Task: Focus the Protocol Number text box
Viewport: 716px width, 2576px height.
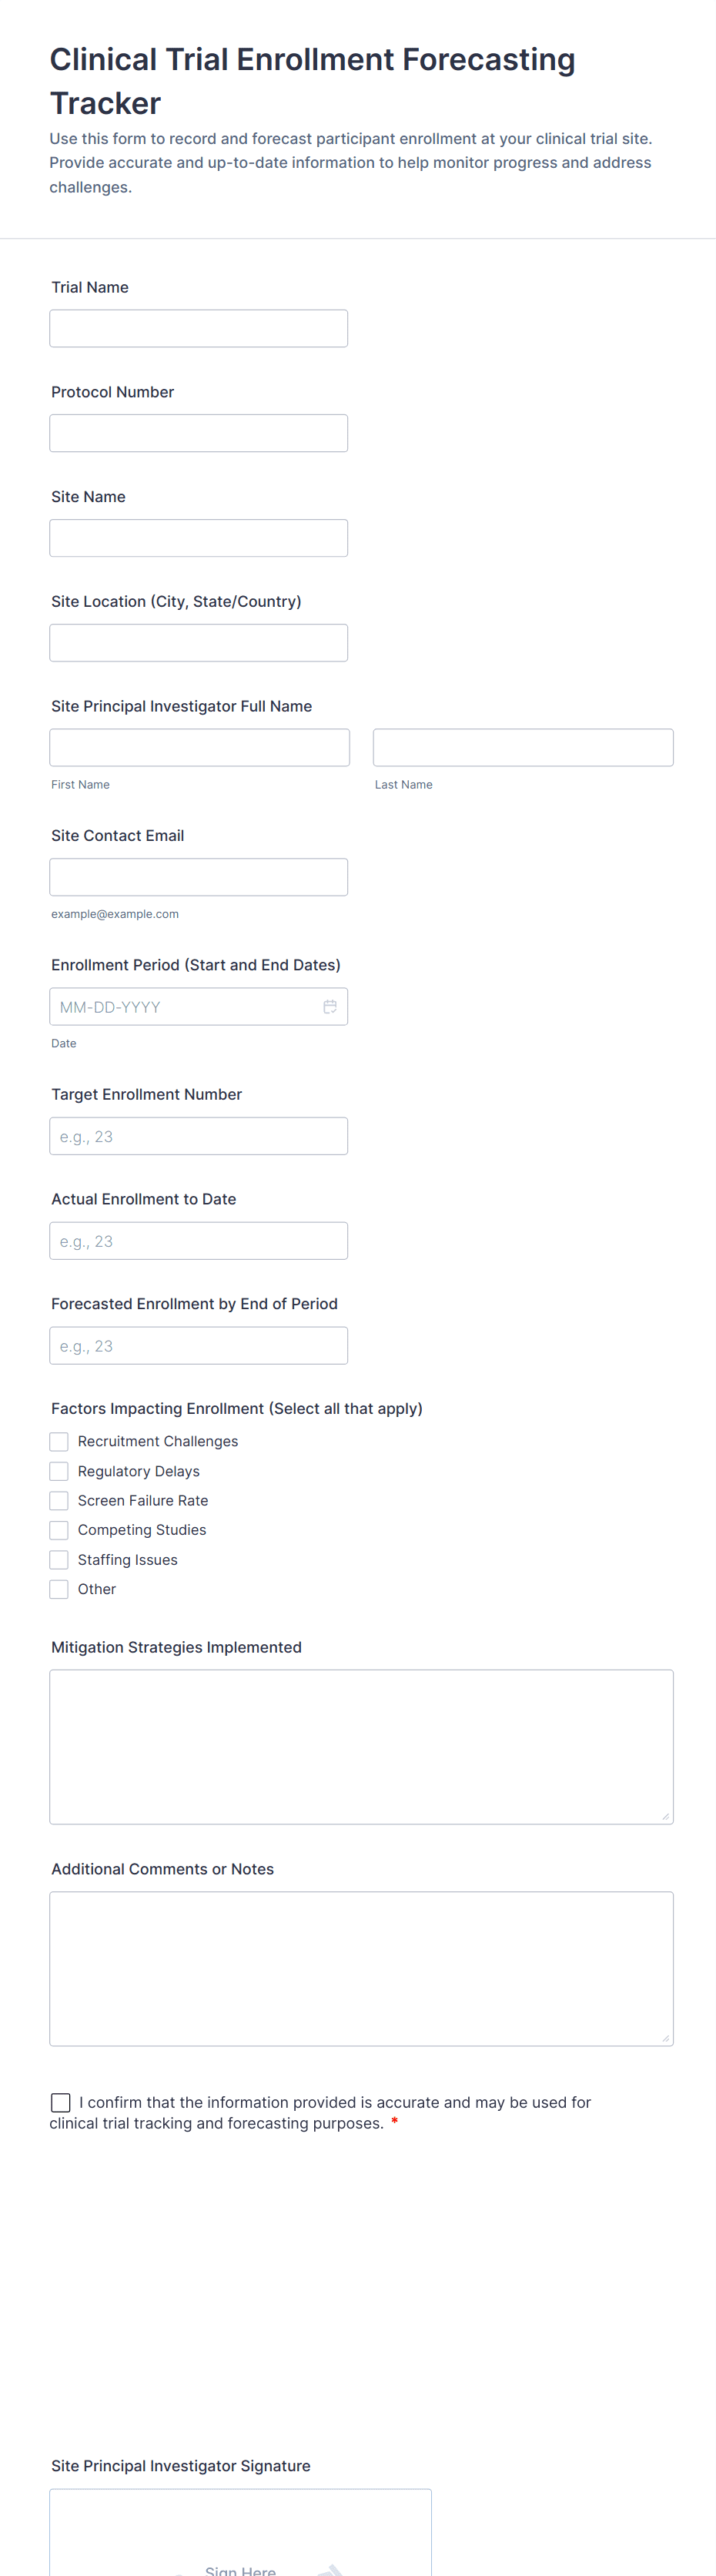Action: point(198,433)
